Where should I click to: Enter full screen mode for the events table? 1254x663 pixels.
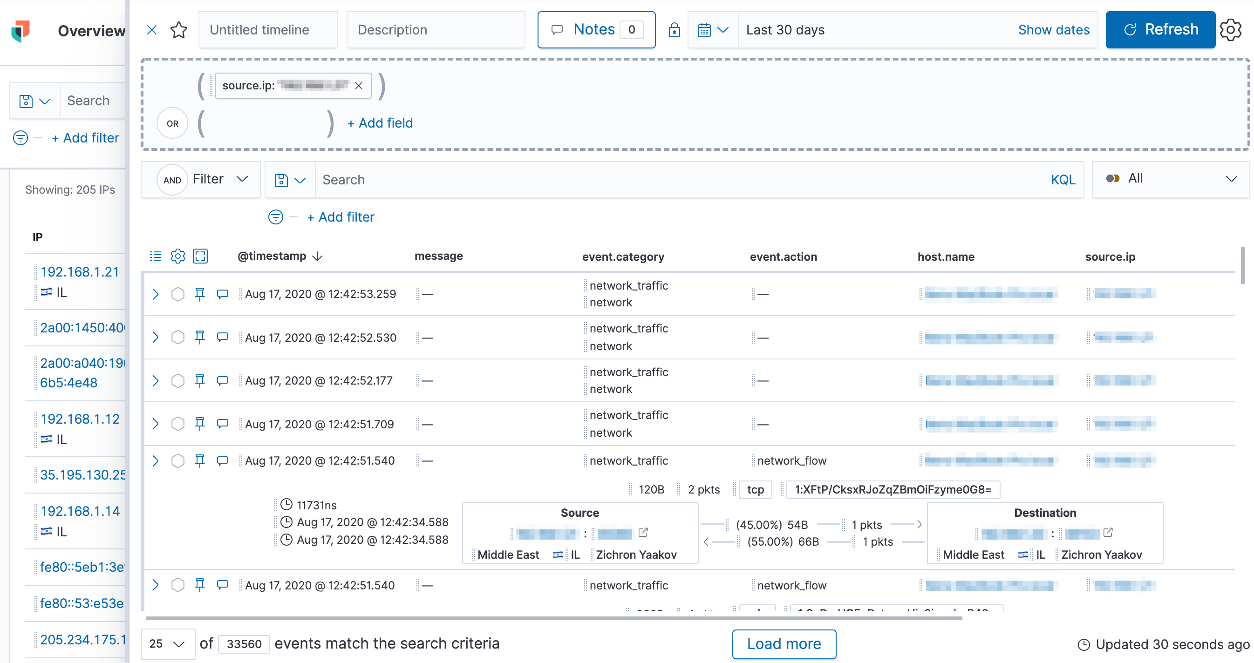(x=200, y=256)
